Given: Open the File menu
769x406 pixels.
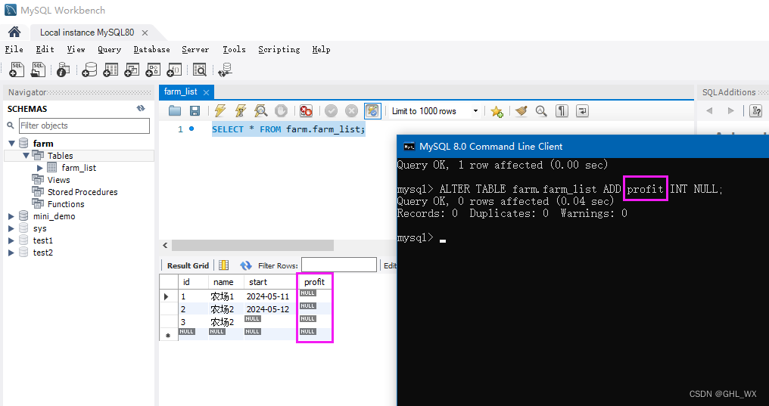Looking at the screenshot, I should click(x=14, y=49).
